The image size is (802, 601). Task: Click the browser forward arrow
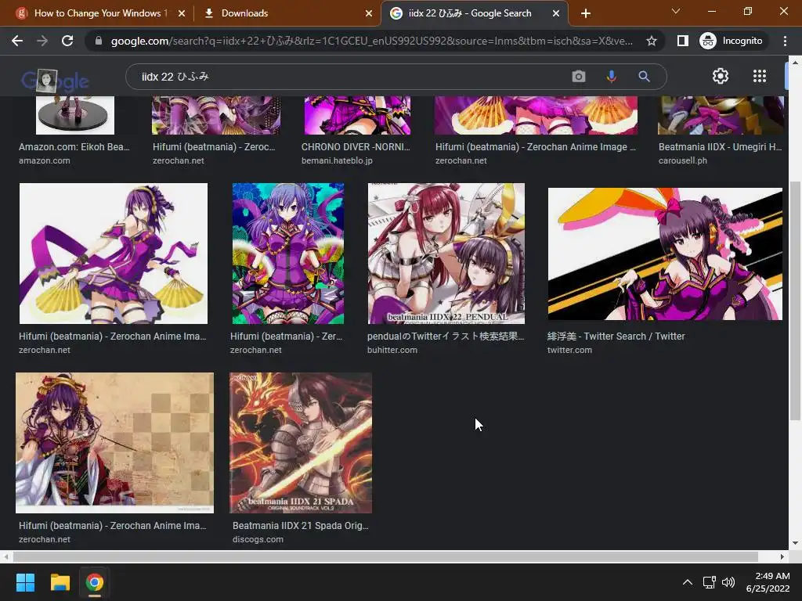pos(42,41)
